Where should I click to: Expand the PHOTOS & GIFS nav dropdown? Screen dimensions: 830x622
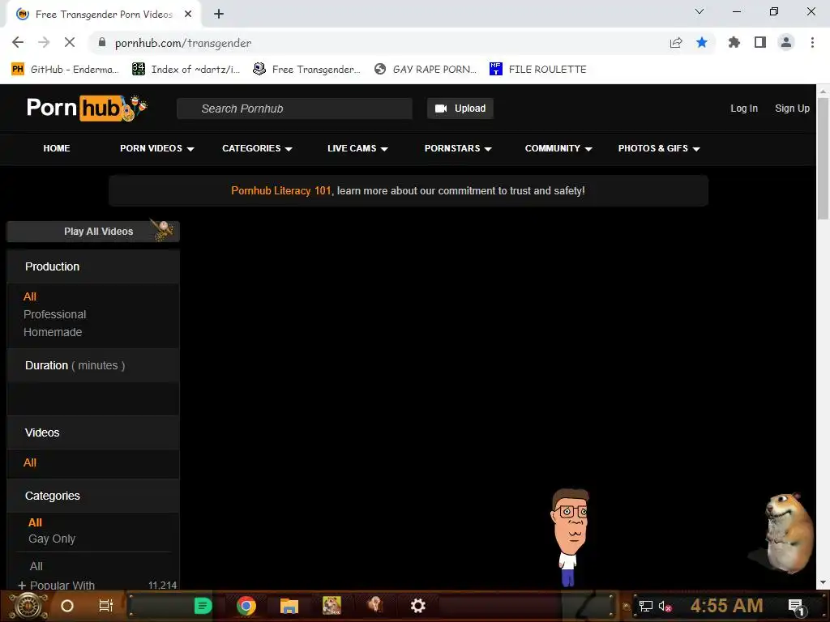pos(659,149)
